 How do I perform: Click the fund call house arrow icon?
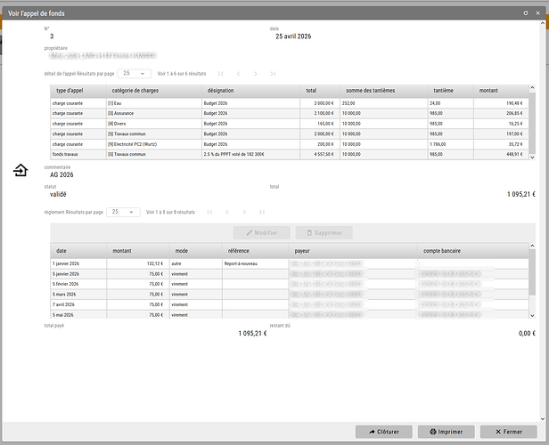point(20,170)
